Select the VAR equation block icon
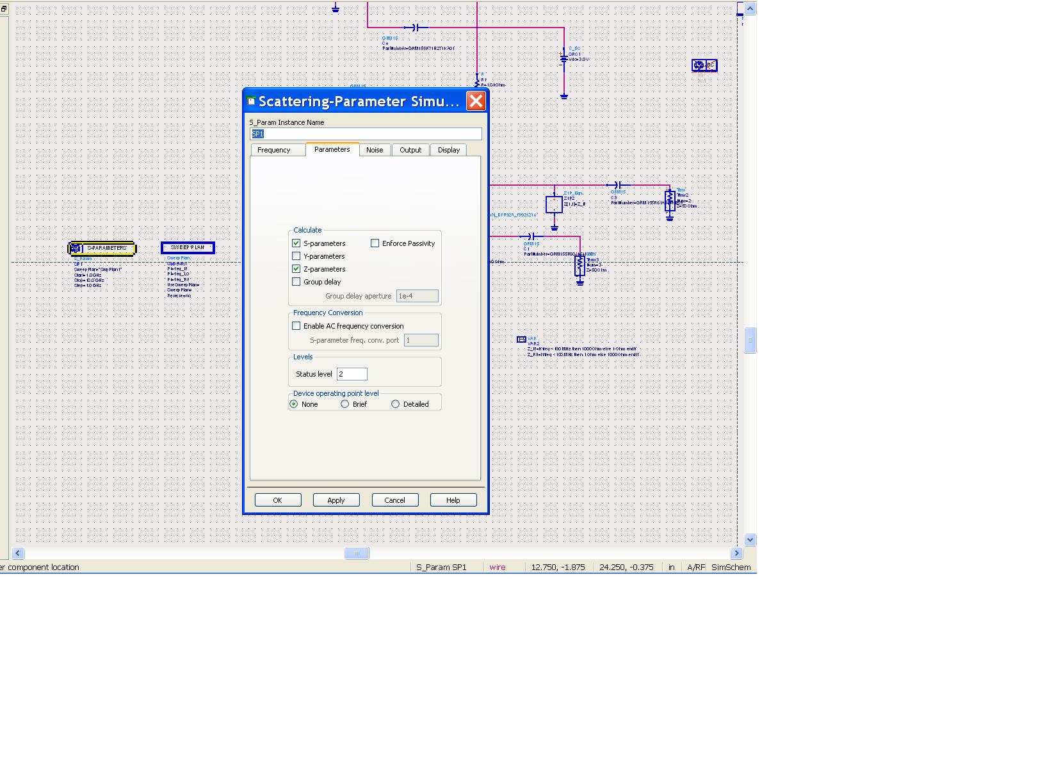1045x784 pixels. (x=521, y=339)
